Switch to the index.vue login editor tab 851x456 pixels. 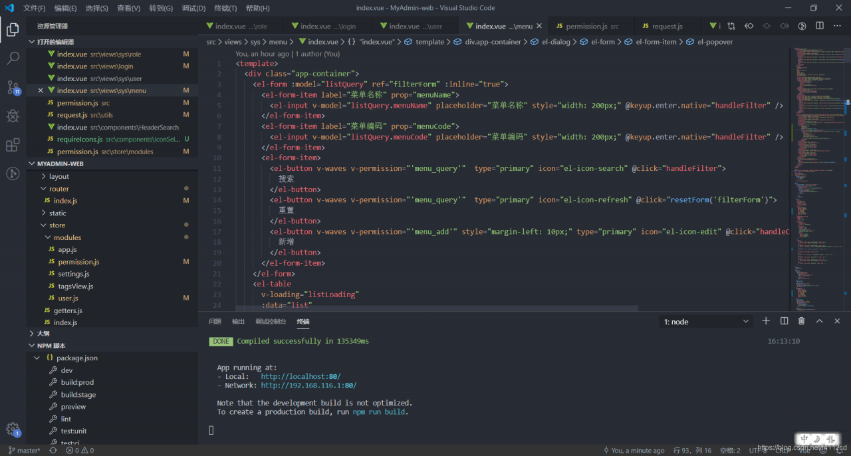tap(328, 26)
